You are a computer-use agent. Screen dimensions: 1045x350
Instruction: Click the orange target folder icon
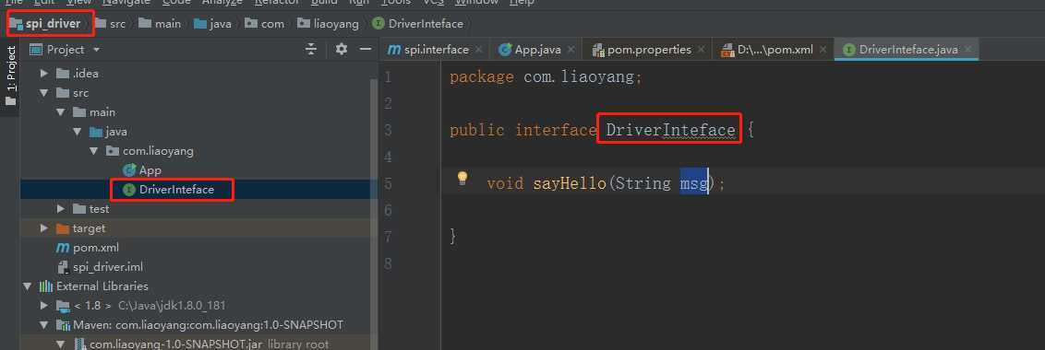click(x=63, y=228)
